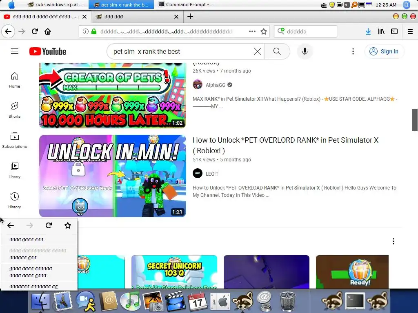Open YouTube settings three-dot menu beside Sign in
Viewport: 418px width, 313px height.
tap(353, 51)
